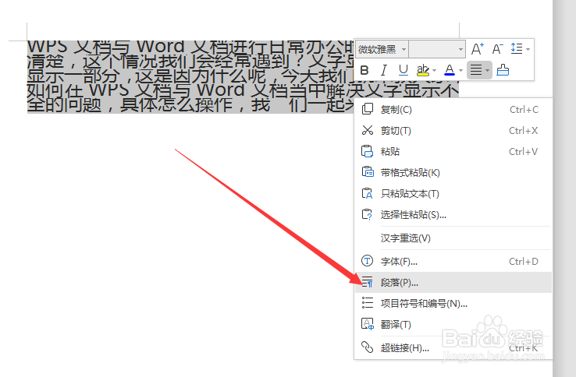Choose 翻译(T) translate menu entry
Image resolution: width=576 pixels, height=377 pixels.
[x=453, y=325]
